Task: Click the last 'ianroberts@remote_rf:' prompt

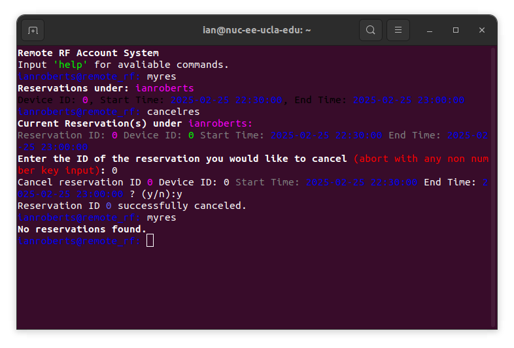Action: click(x=79, y=241)
